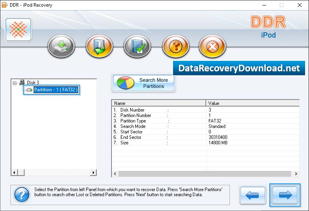The height and width of the screenshot is (211, 309).
Task: Click the Value column header
Action: click(x=253, y=103)
